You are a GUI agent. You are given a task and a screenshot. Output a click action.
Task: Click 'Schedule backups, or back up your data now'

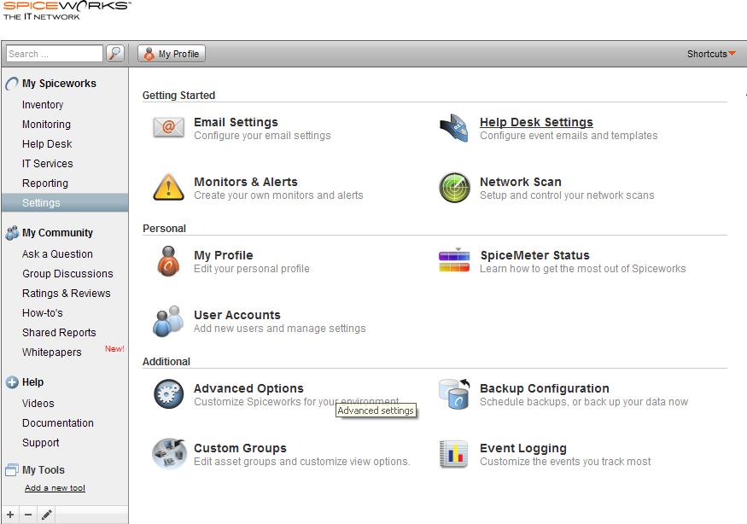click(x=584, y=402)
